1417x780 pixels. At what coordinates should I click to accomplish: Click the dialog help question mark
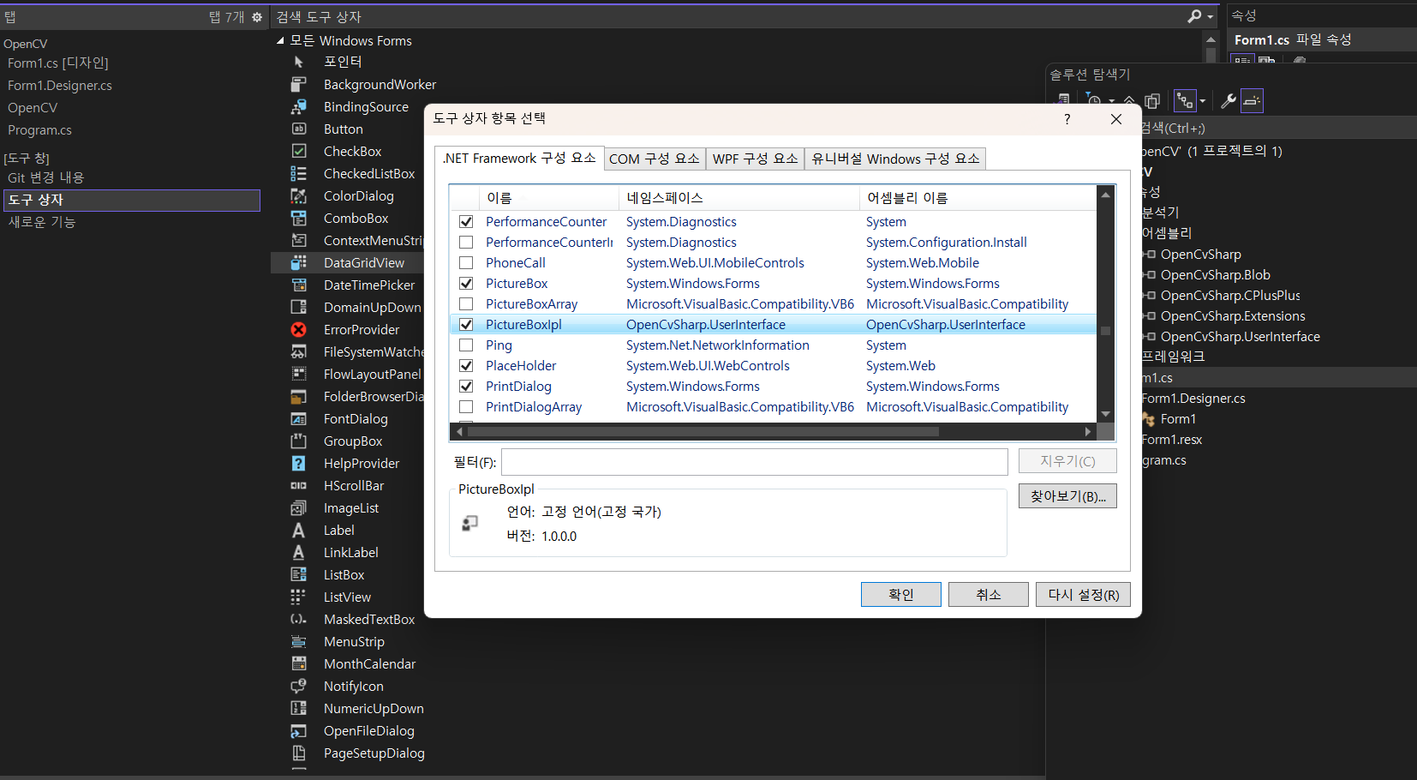1067,119
